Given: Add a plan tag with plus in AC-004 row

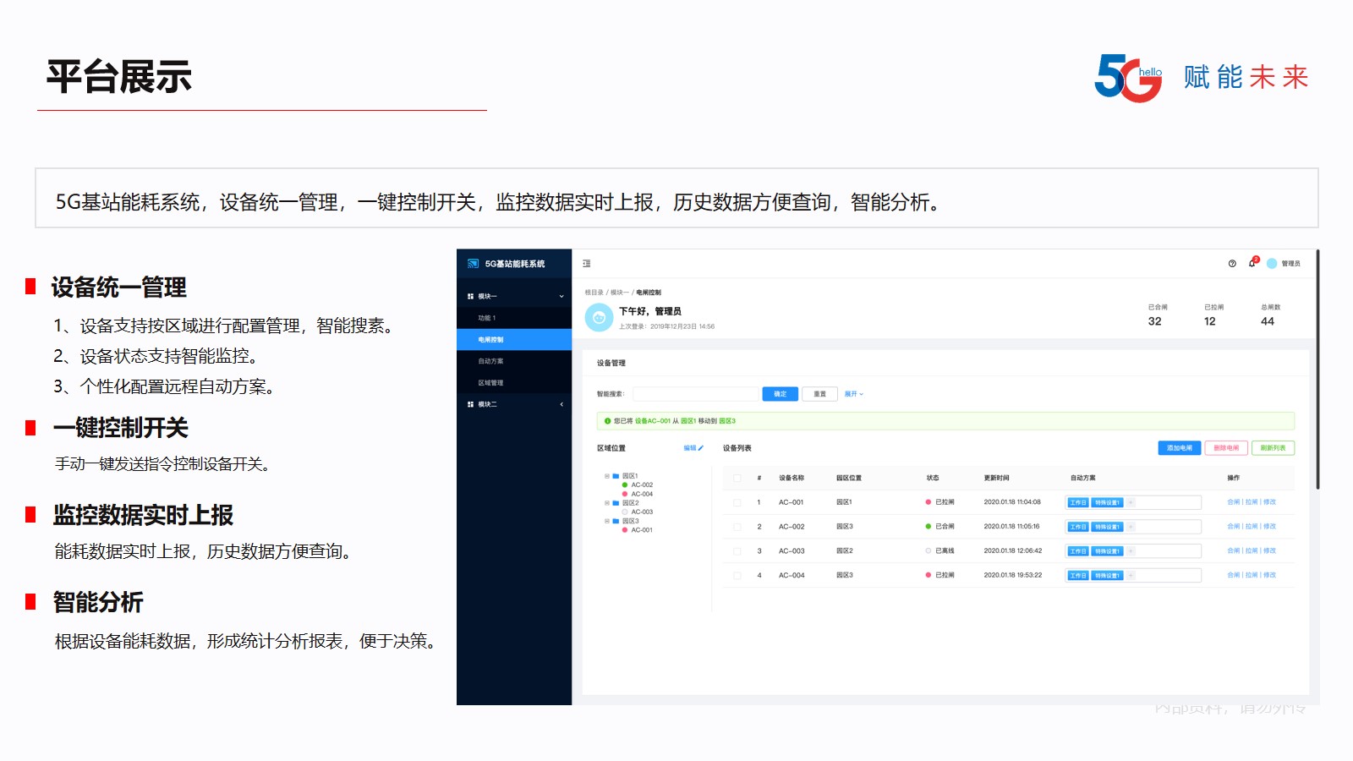Looking at the screenshot, I should (x=1131, y=576).
